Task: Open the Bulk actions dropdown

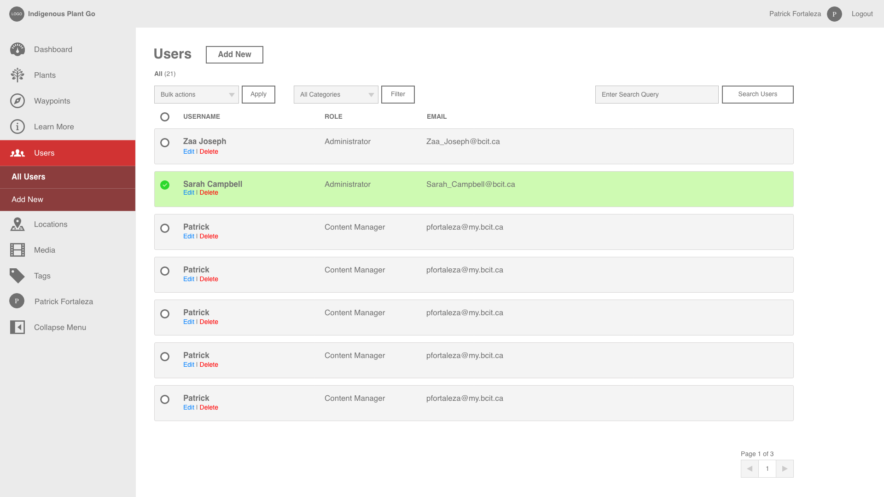Action: click(197, 94)
